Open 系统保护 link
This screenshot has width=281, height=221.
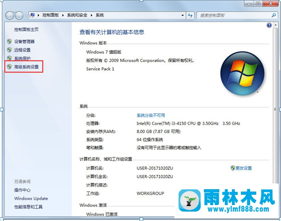[x=22, y=59]
